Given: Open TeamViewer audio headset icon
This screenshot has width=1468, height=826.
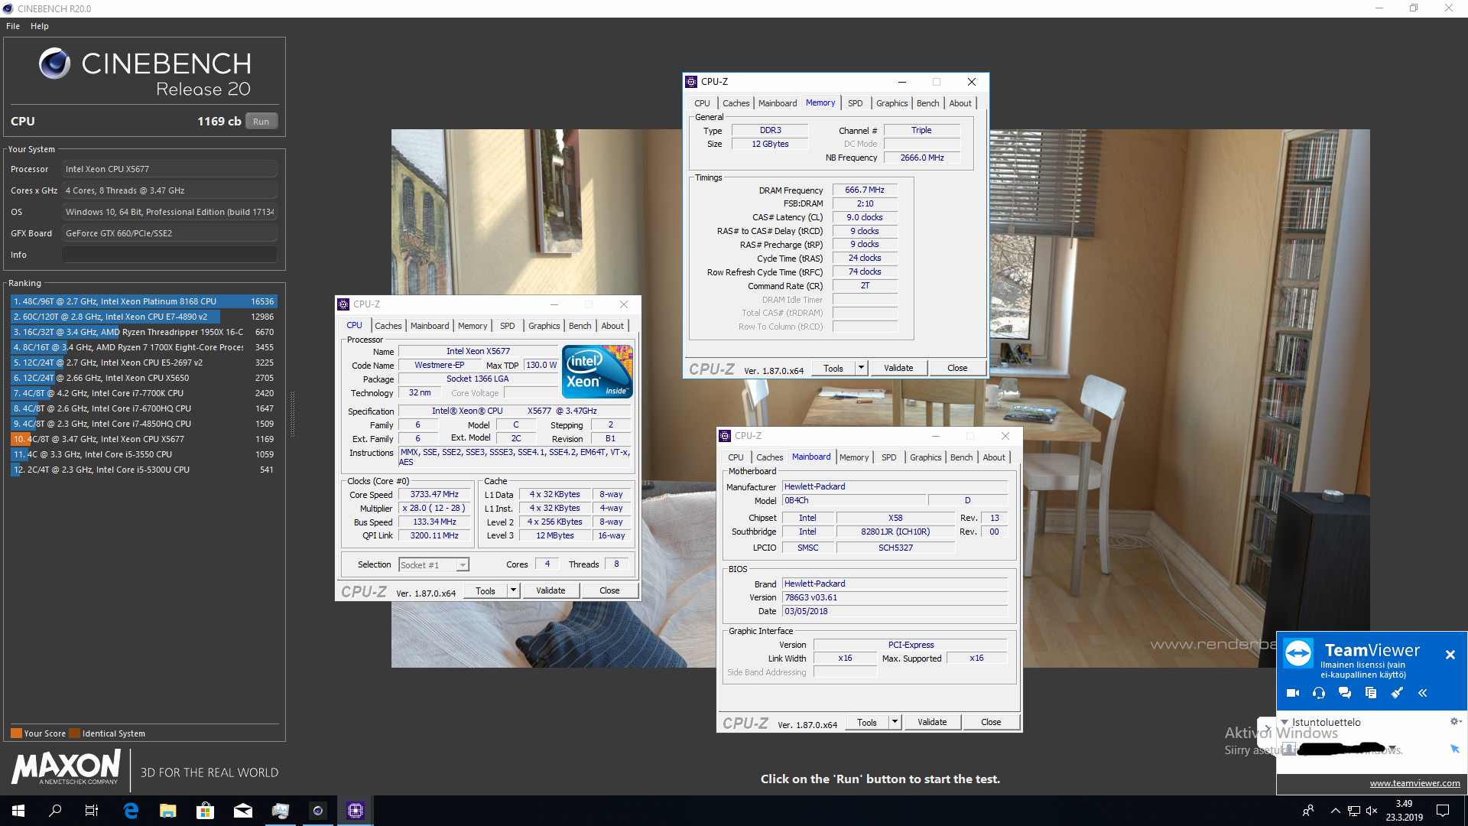Looking at the screenshot, I should pyautogui.click(x=1319, y=693).
